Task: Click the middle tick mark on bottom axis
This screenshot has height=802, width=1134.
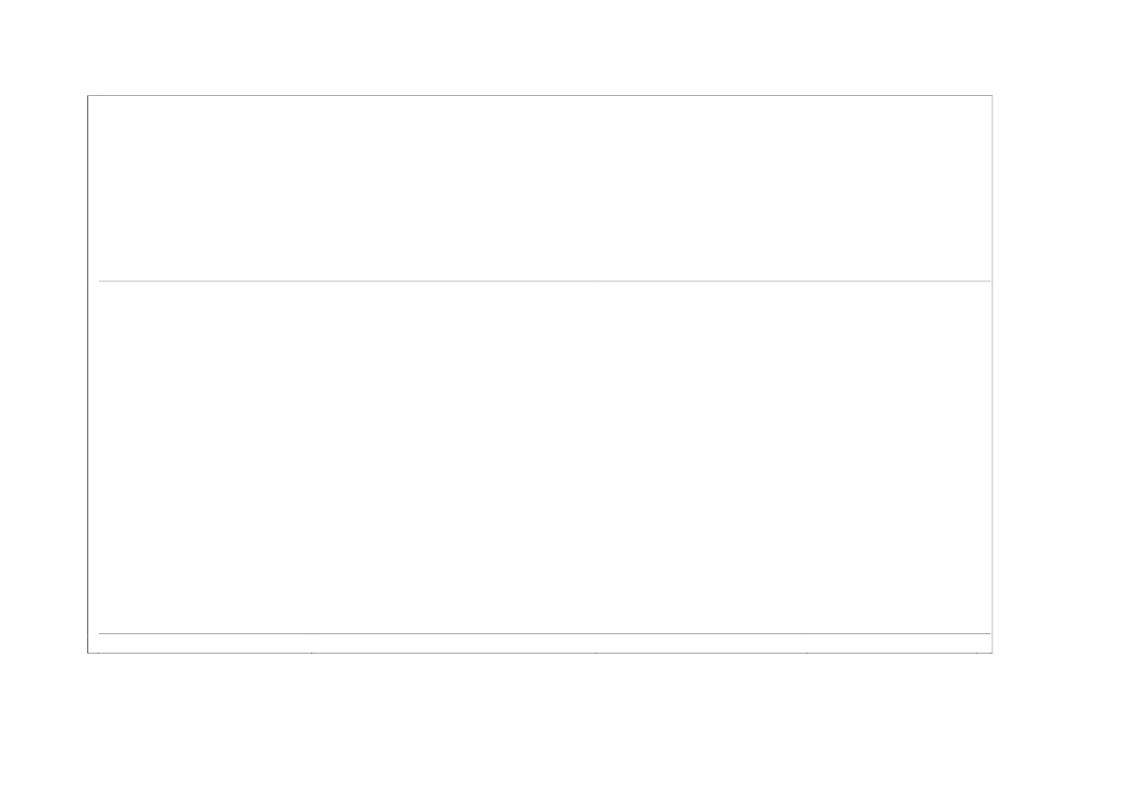Action: pos(596,653)
